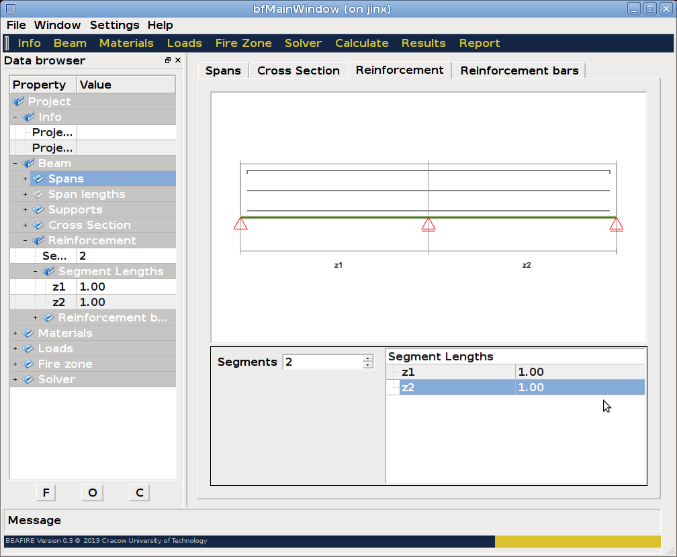677x557 pixels.
Task: Click the icon beside Cross Section tree item
Action: click(x=38, y=225)
